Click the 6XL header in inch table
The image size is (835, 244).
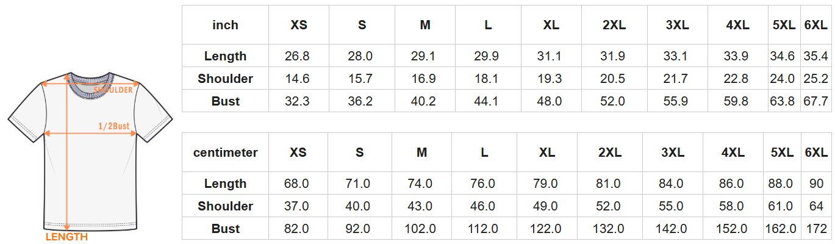[x=816, y=25]
